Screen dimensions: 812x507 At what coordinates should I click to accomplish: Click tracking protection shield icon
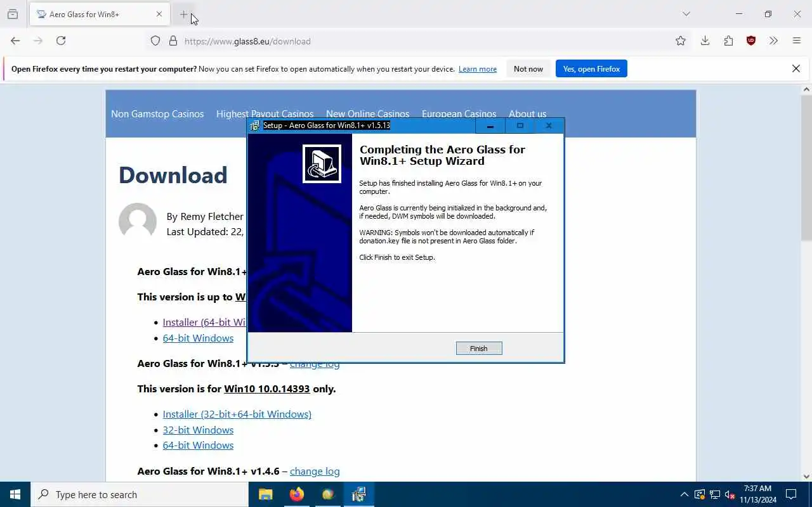click(155, 41)
